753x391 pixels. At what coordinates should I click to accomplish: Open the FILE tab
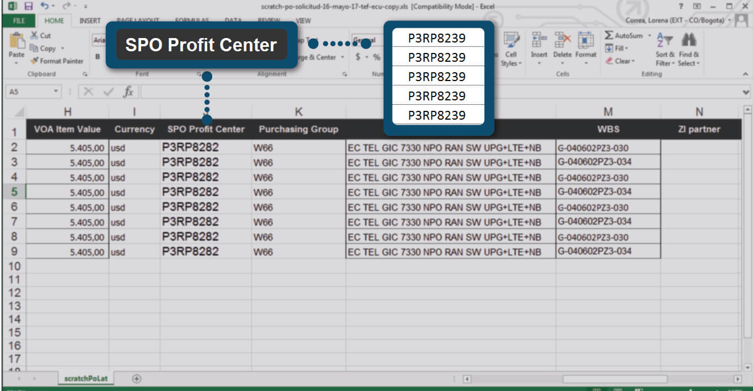pos(19,21)
